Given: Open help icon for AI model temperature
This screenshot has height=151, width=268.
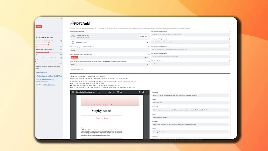Looking at the screenshot, I should click(x=61, y=58).
